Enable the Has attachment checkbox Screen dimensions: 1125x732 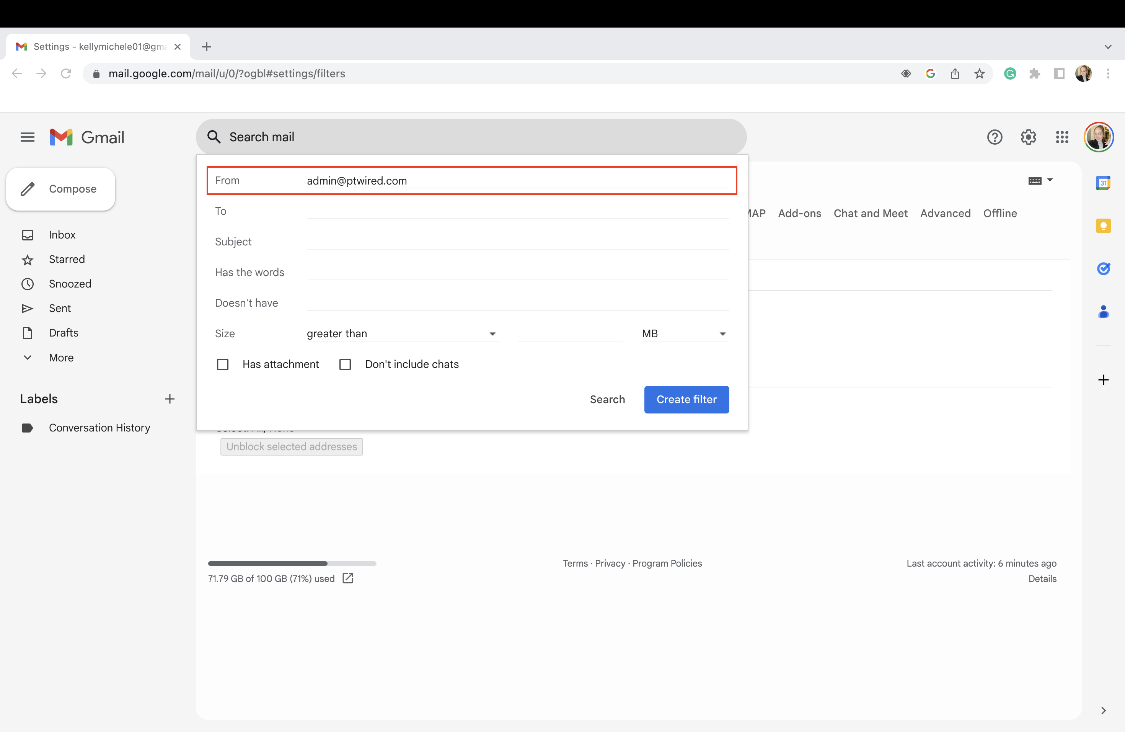coord(223,364)
